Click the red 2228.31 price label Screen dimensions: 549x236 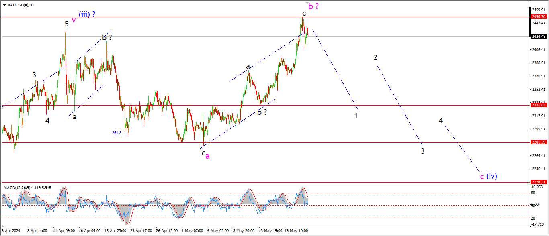538,182
